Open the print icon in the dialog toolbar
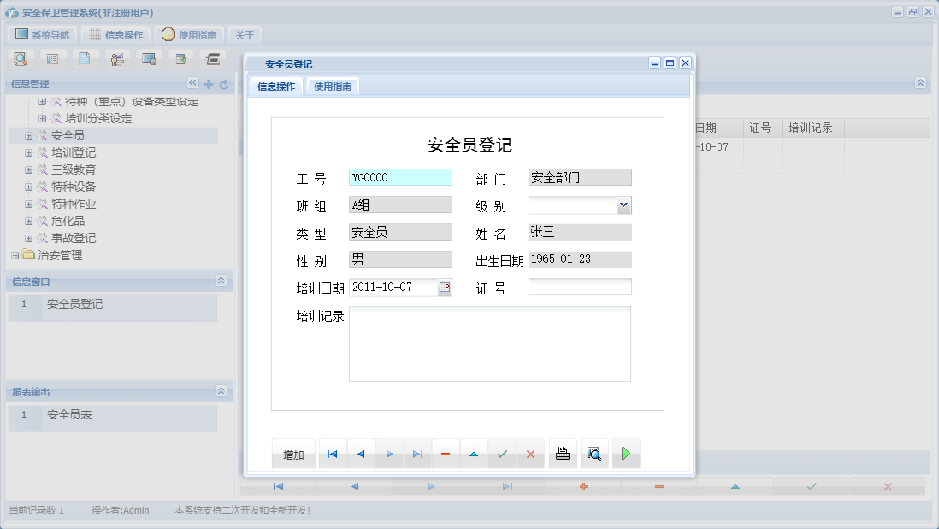 pyautogui.click(x=563, y=454)
